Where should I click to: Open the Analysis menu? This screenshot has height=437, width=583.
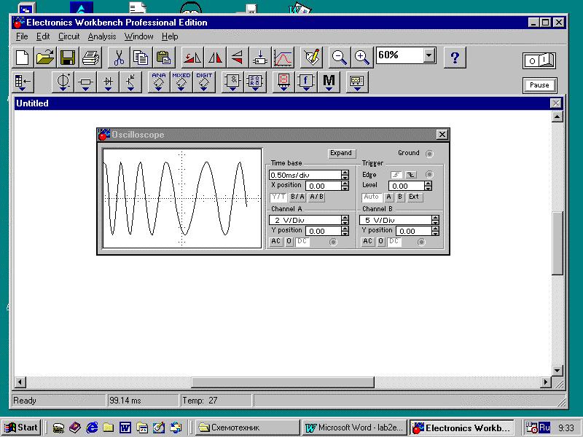[101, 36]
